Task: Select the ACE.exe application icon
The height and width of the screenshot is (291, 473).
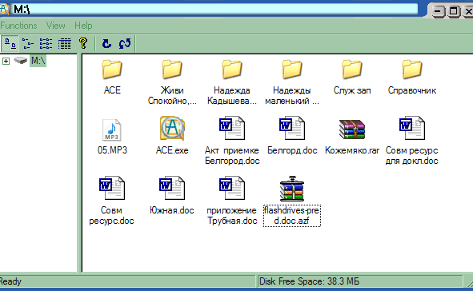Action: [x=172, y=136]
